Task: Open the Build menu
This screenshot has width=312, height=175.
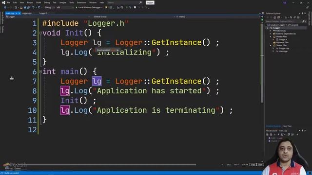Action: (x=39, y=2)
